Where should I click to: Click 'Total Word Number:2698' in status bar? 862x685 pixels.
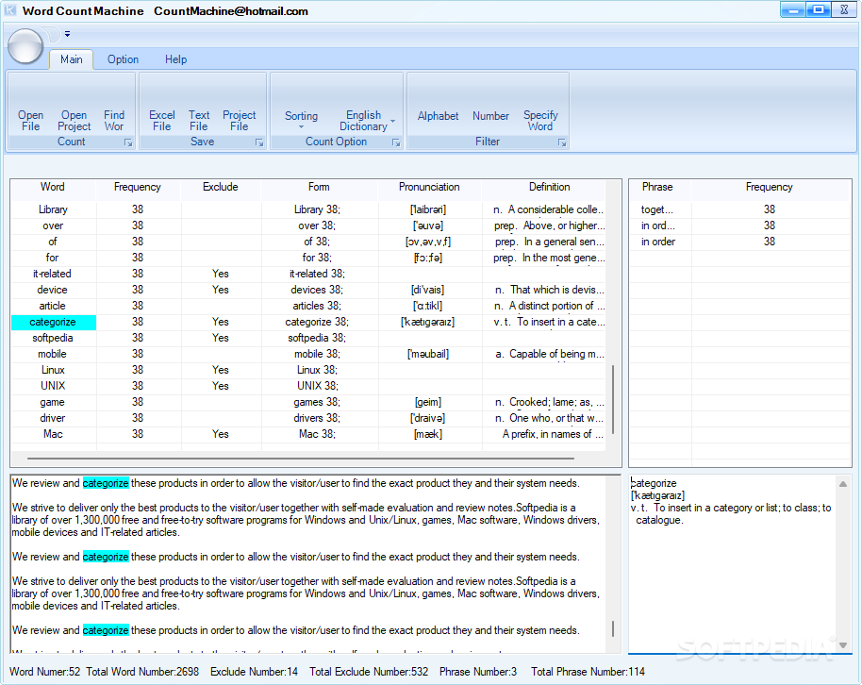[142, 672]
